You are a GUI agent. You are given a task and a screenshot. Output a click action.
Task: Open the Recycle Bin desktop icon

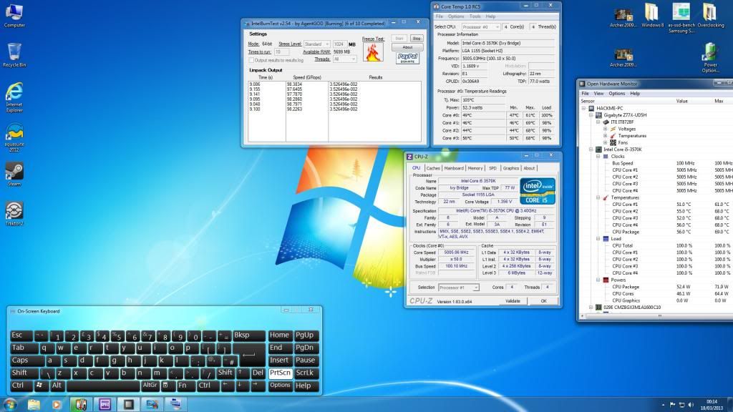pos(14,55)
